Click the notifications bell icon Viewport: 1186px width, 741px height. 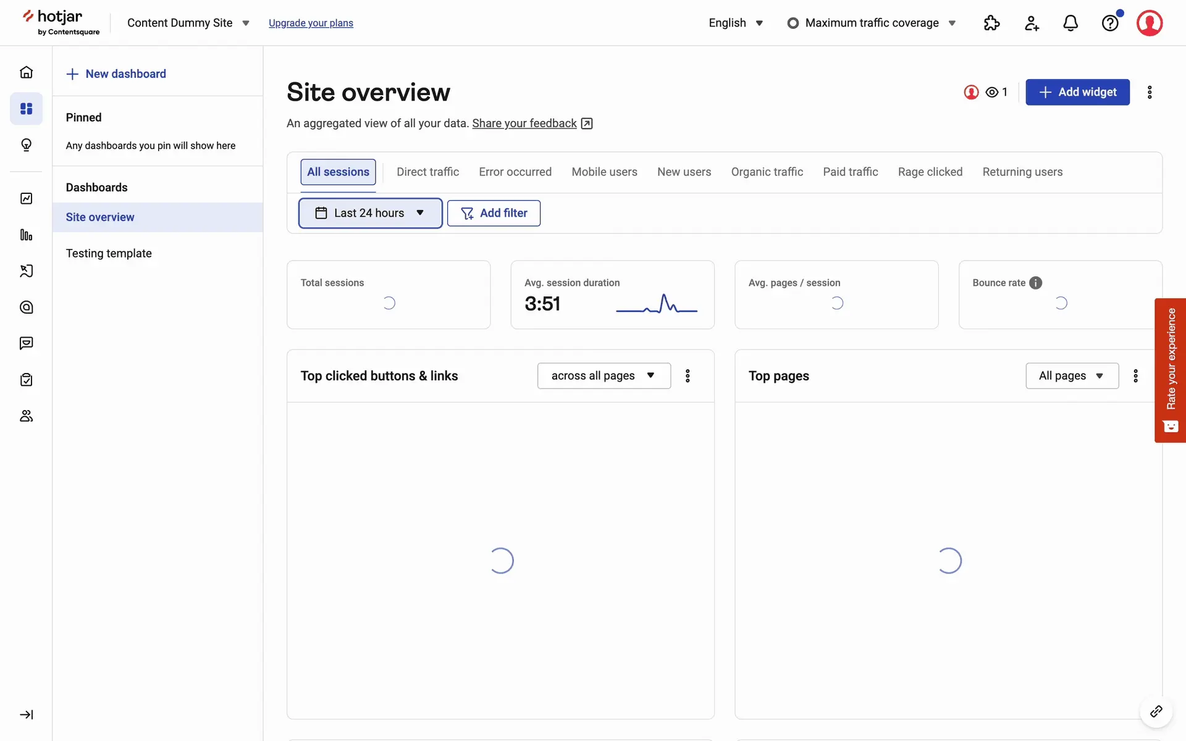click(x=1070, y=23)
